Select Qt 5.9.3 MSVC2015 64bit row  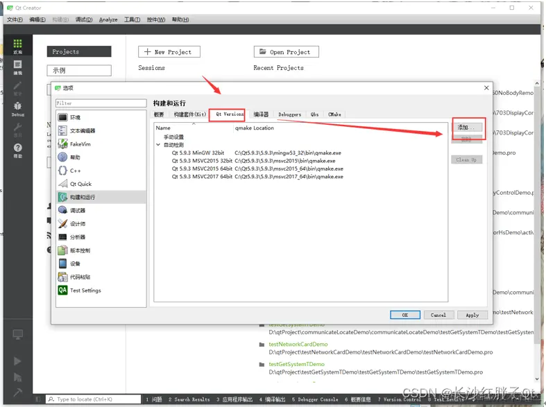point(301,168)
